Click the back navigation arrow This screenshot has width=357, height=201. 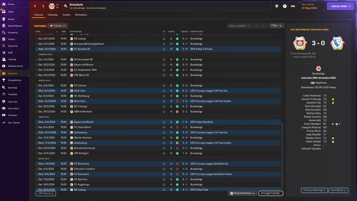click(x=35, y=6)
